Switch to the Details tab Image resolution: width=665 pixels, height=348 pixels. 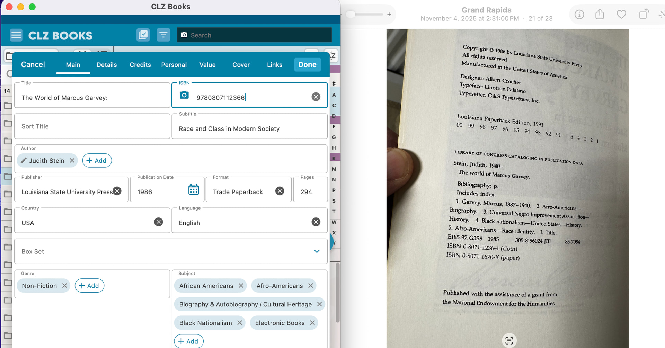point(106,65)
